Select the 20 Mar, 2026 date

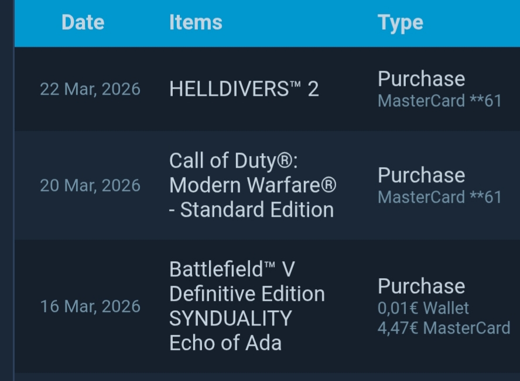pos(90,185)
